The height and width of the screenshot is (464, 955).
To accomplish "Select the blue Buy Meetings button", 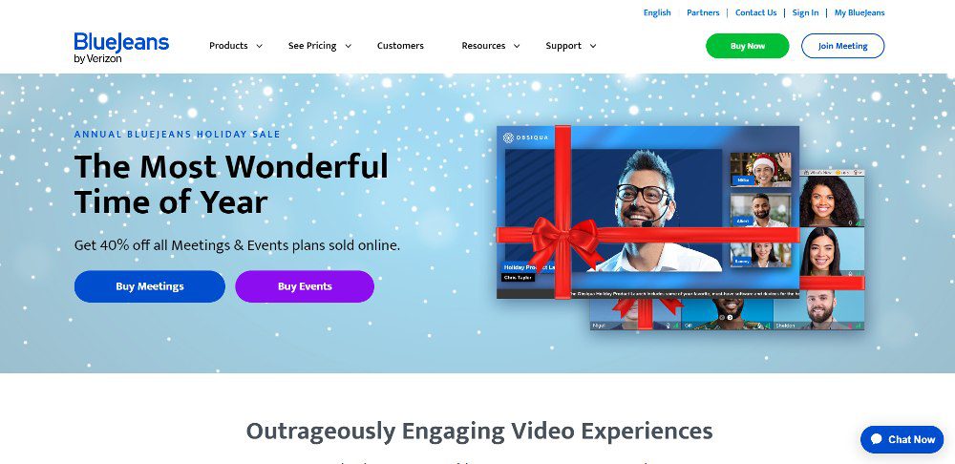I will [150, 286].
